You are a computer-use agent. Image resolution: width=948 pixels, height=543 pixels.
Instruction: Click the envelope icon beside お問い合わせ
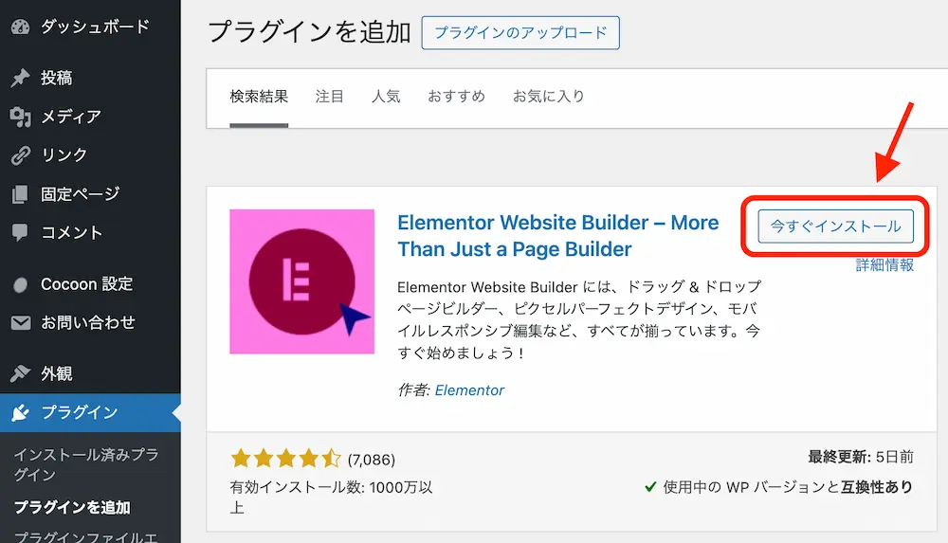click(x=20, y=323)
